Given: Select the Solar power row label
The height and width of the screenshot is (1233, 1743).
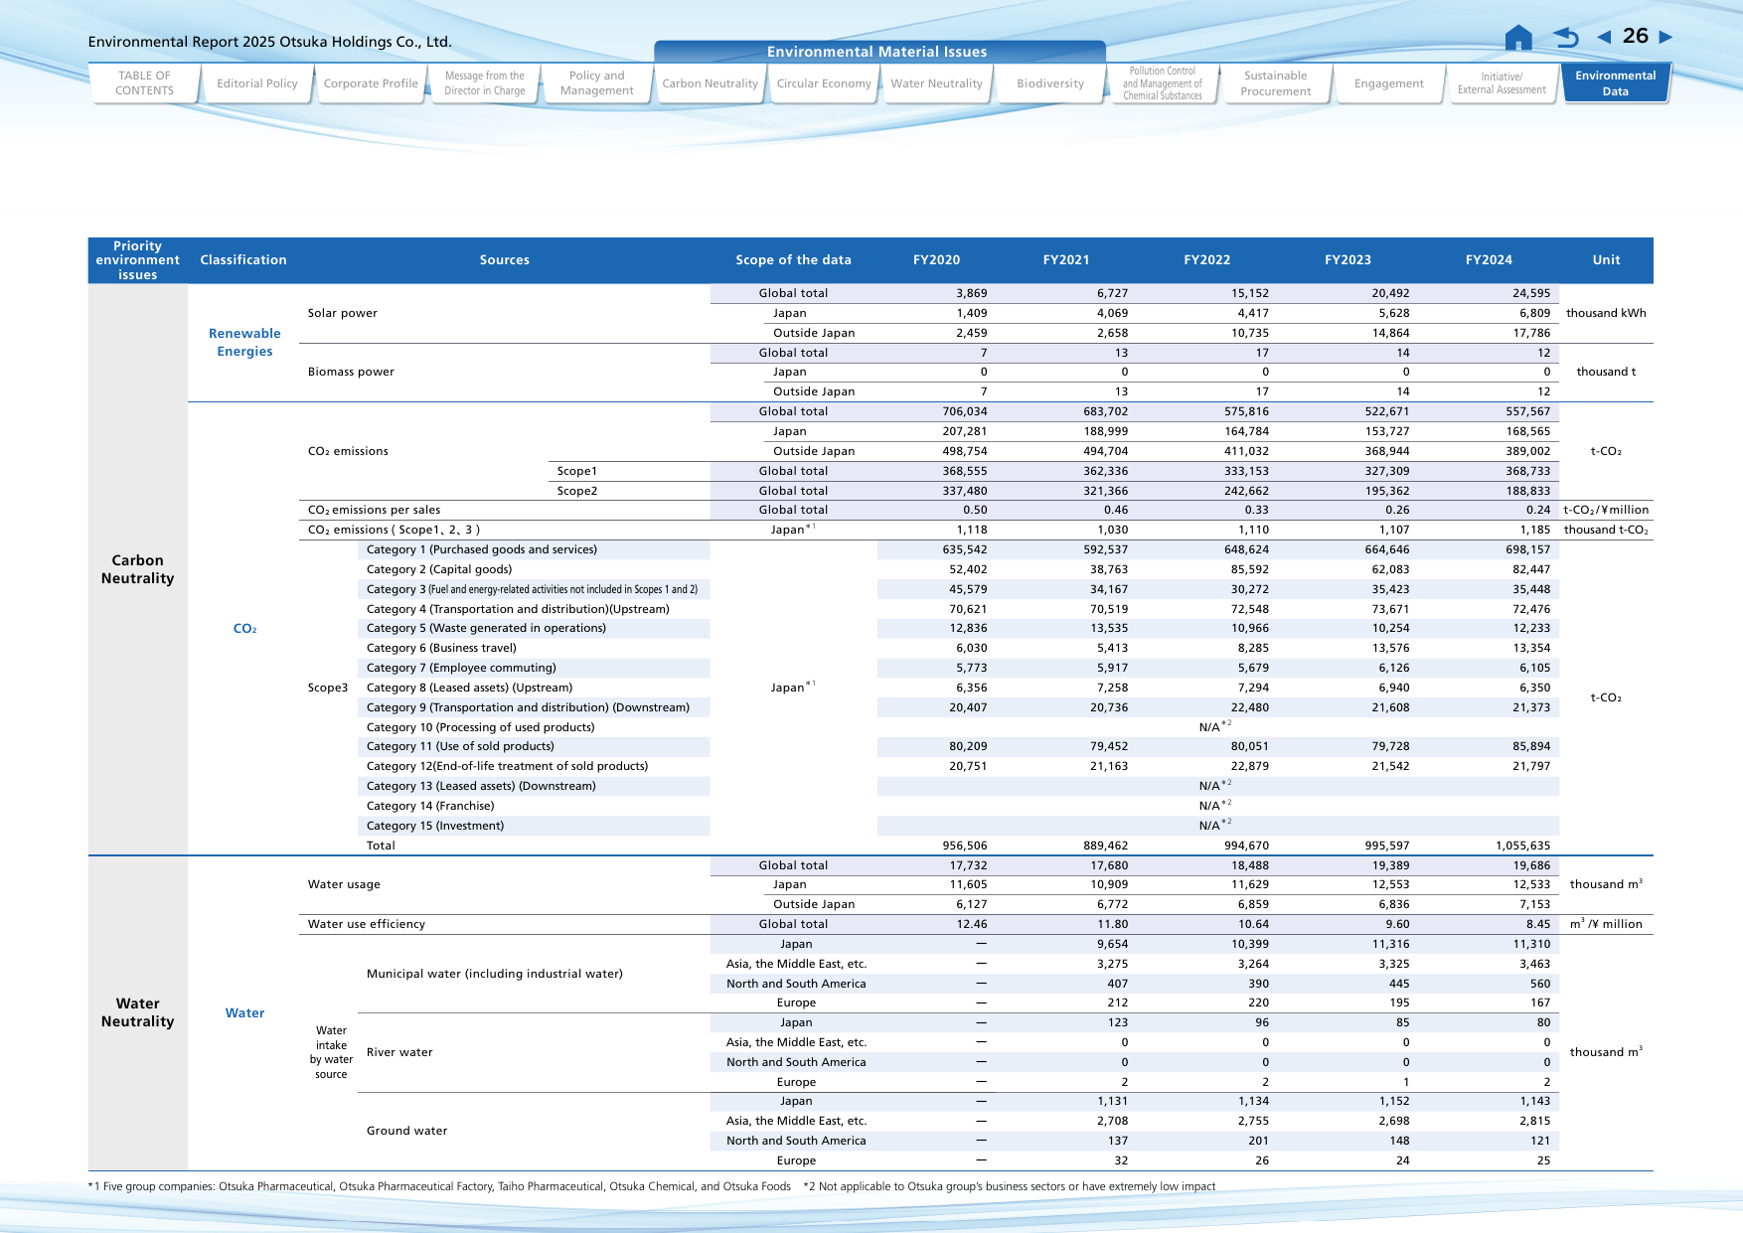Looking at the screenshot, I should pyautogui.click(x=343, y=313).
